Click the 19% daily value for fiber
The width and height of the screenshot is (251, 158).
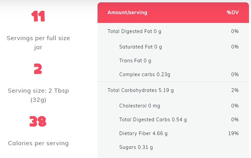(233, 133)
